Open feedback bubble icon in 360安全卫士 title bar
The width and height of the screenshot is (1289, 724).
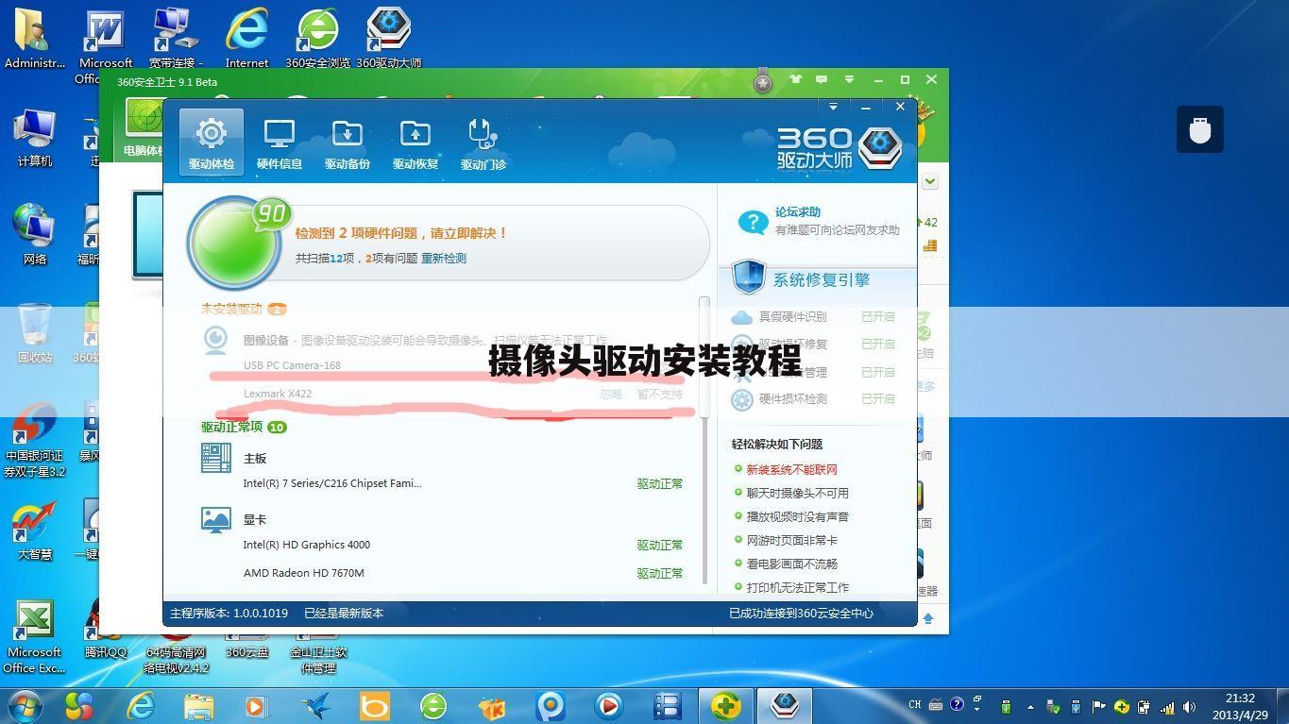[822, 79]
